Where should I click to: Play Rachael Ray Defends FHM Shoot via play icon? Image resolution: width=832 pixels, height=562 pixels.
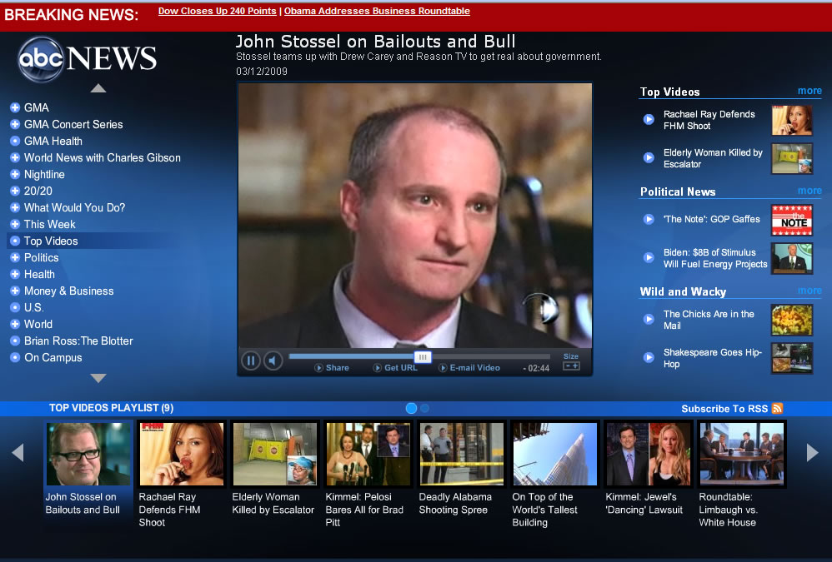click(x=649, y=119)
